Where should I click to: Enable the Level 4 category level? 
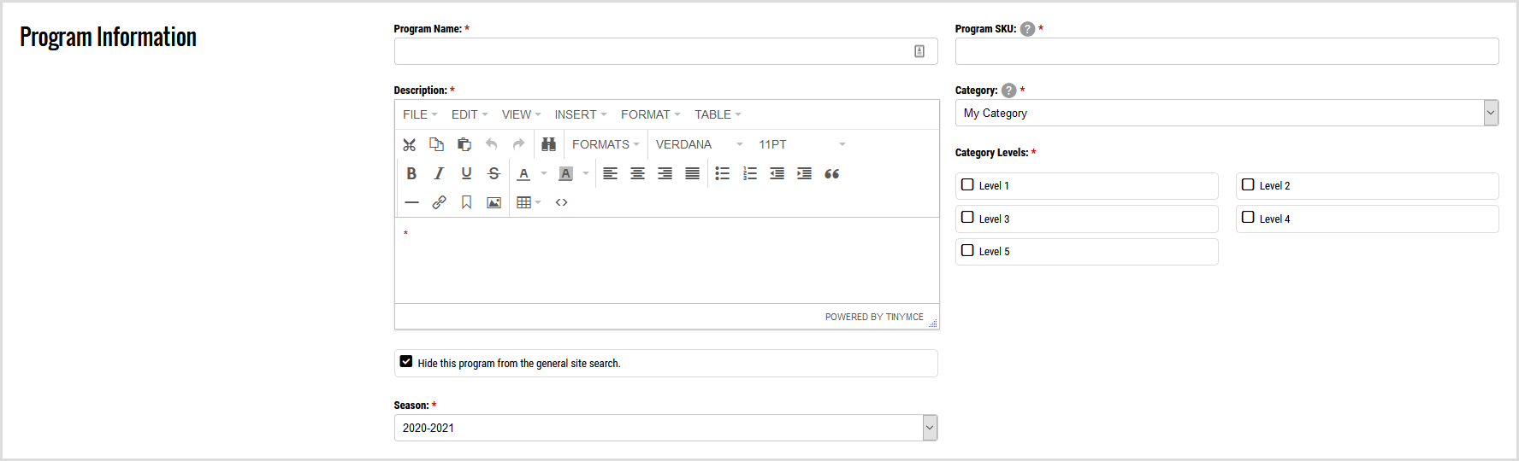[x=1248, y=218]
